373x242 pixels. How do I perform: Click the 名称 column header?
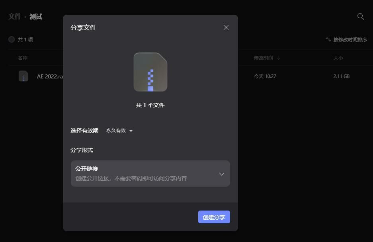tap(23, 58)
